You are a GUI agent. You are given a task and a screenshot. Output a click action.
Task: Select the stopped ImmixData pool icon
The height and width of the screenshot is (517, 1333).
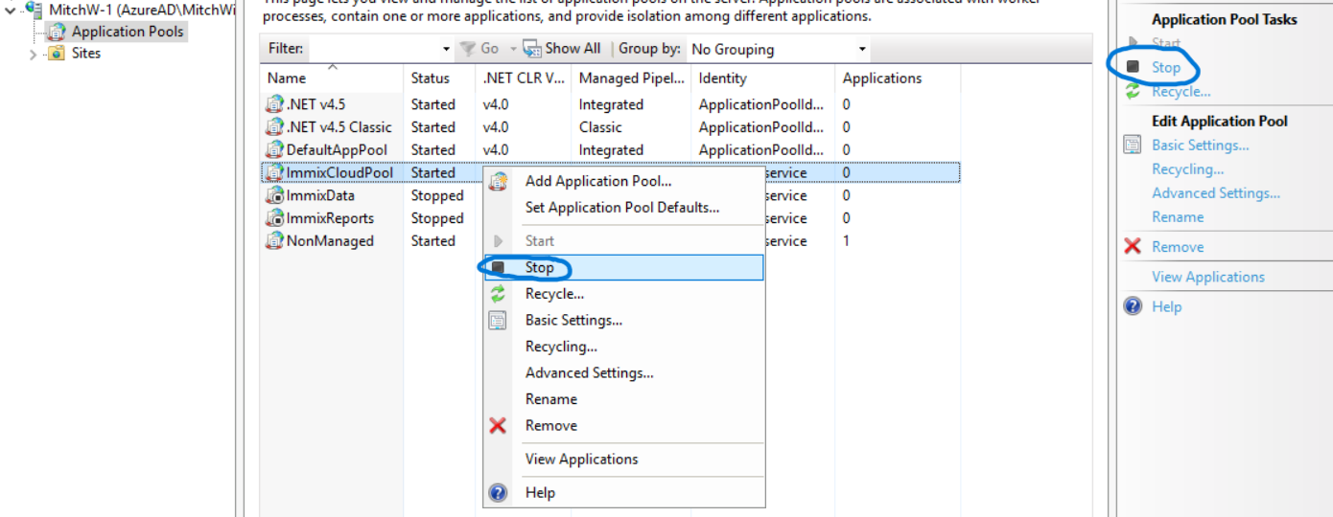click(x=275, y=195)
